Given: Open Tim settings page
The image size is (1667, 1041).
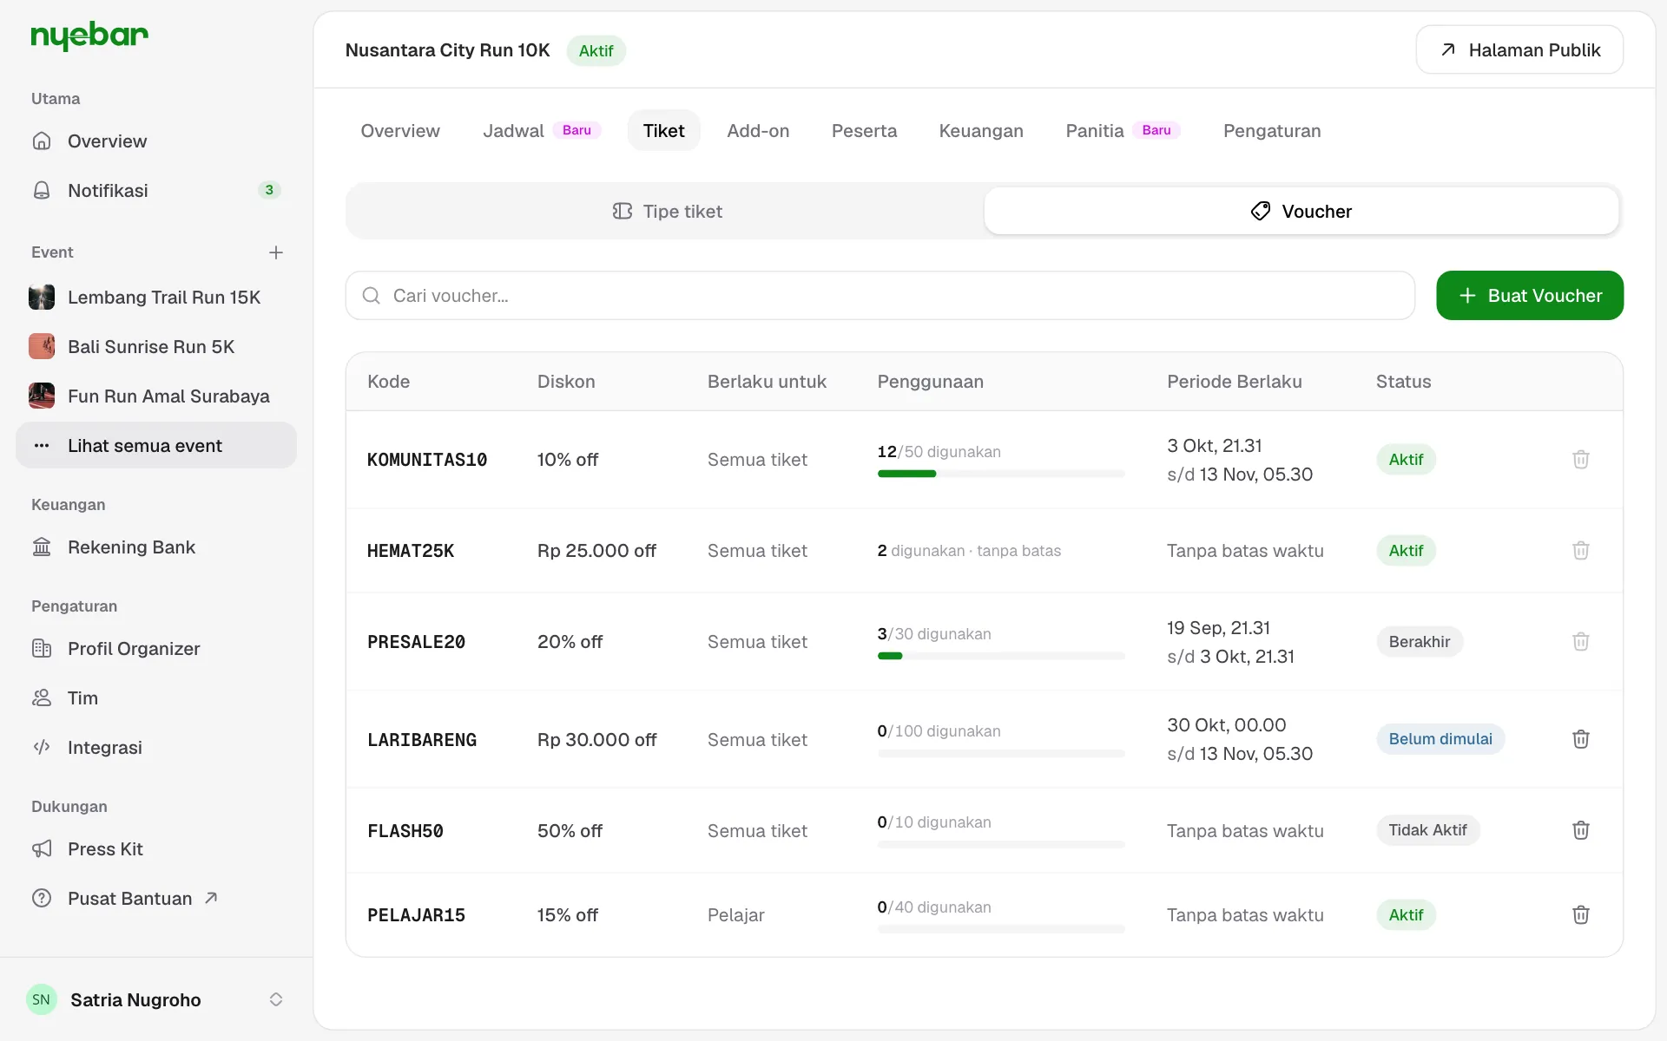Looking at the screenshot, I should click(x=156, y=698).
